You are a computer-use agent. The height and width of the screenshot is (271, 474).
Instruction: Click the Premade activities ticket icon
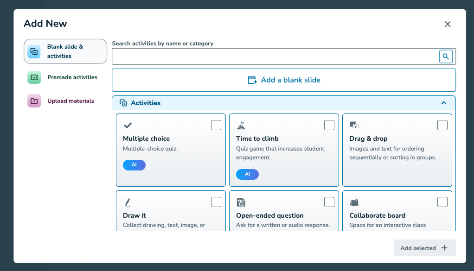pyautogui.click(x=34, y=77)
